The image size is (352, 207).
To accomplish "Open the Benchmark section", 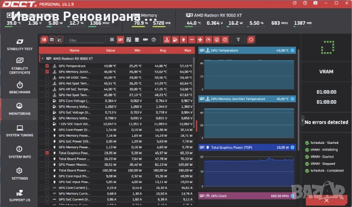I will (20, 88).
